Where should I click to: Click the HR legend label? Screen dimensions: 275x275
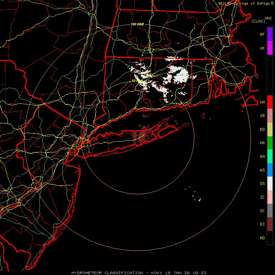click(x=262, y=143)
